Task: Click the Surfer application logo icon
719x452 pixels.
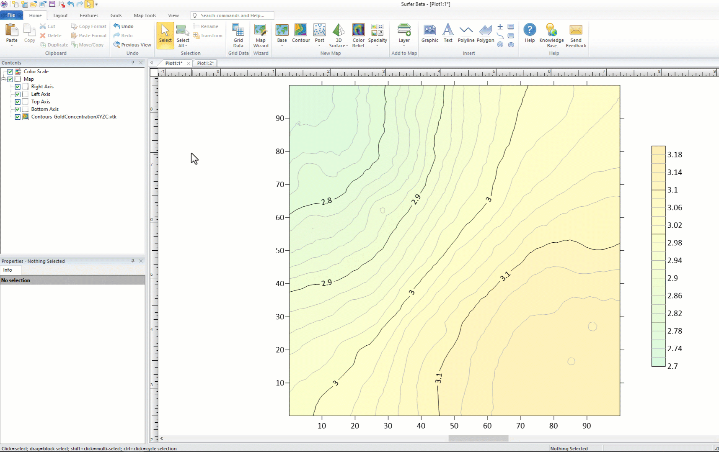Action: [x=4, y=4]
